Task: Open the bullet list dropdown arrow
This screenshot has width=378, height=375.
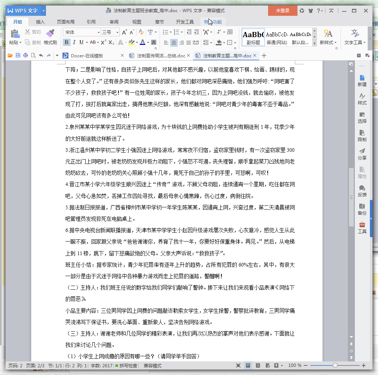Action: [x=171, y=32]
